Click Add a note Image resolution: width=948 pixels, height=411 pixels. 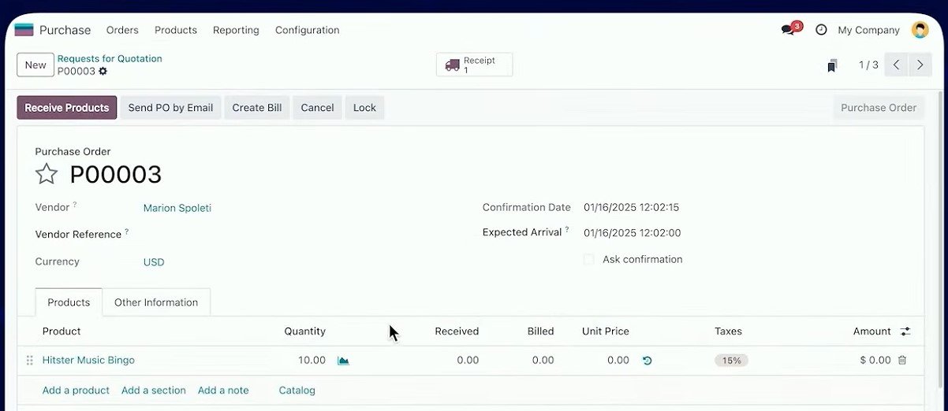pos(223,390)
